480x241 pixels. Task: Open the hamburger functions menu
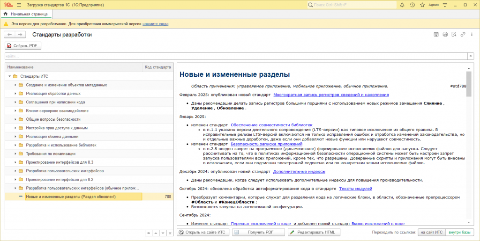click(19, 5)
